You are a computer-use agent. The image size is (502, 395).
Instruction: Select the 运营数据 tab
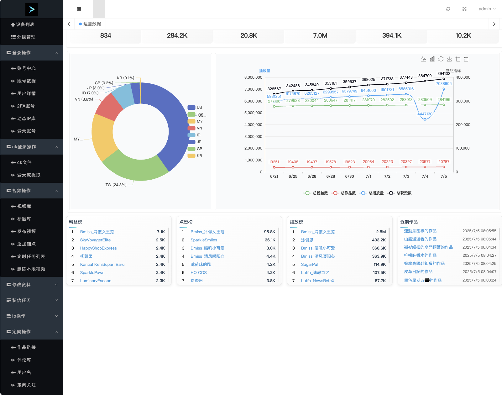90,24
